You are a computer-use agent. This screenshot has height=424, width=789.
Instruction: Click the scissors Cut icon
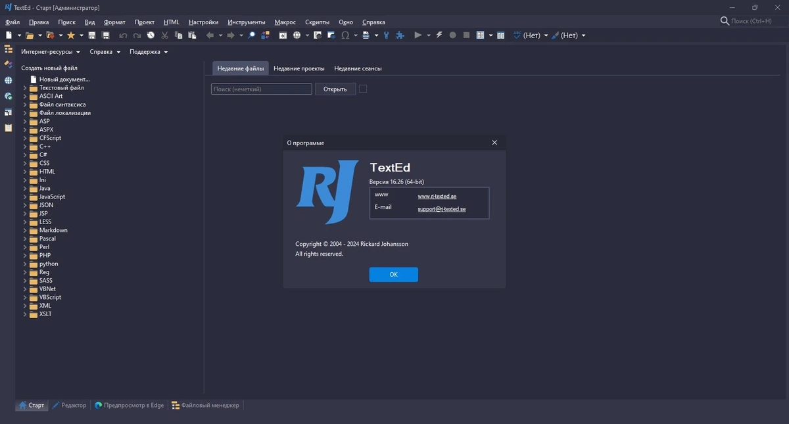click(x=165, y=35)
